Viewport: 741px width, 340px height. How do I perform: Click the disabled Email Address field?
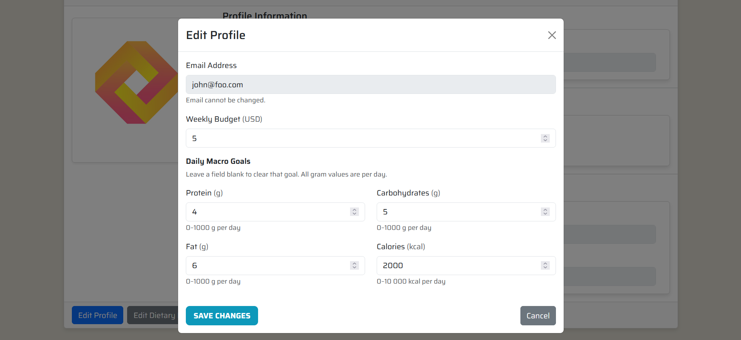(370, 85)
